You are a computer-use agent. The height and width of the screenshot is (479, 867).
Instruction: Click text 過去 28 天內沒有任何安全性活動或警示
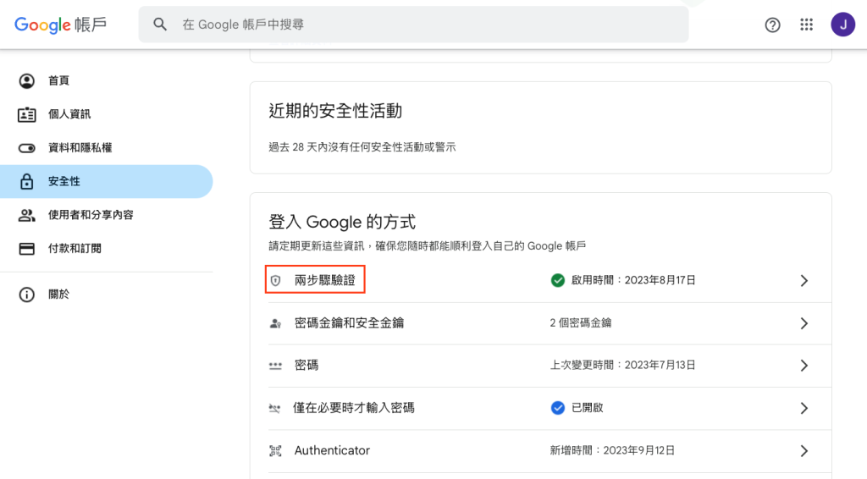[362, 147]
